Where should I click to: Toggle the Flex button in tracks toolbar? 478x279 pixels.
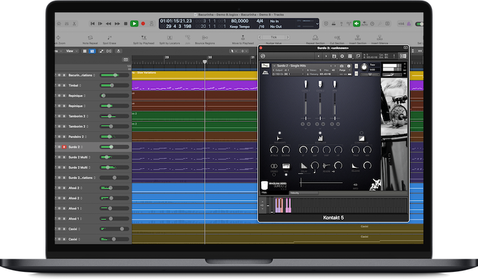pyautogui.click(x=109, y=51)
